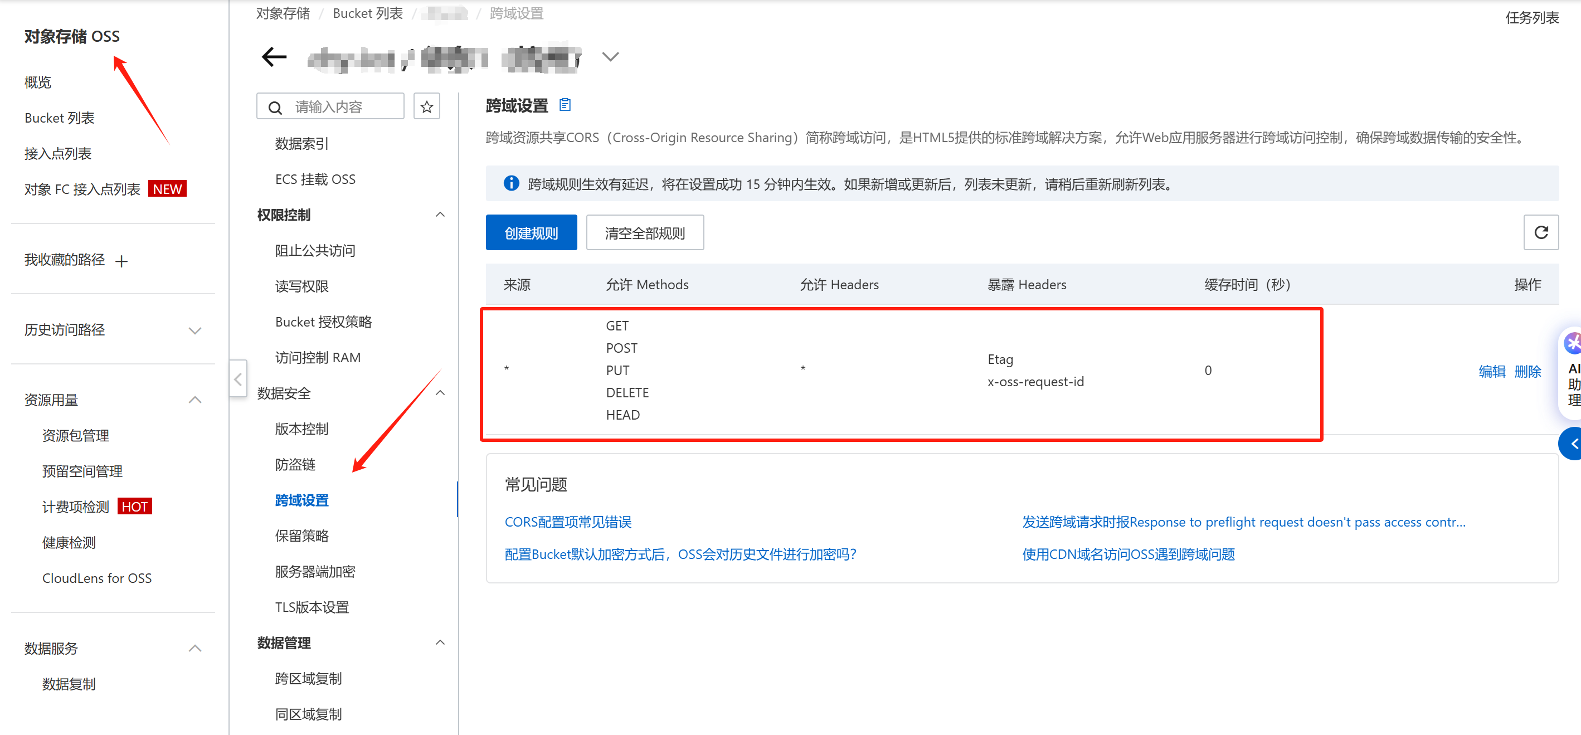Screen dimensions: 1581x735
Task: Click the Bucket 列表 breadcrumb
Action: pyautogui.click(x=368, y=13)
